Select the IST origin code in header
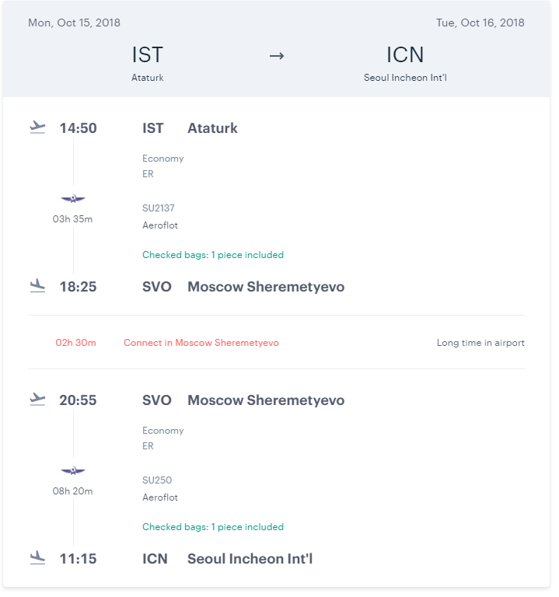The height and width of the screenshot is (597, 559). (x=148, y=55)
